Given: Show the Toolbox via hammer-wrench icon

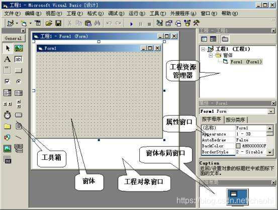Looking at the screenshot, I should (196, 23).
